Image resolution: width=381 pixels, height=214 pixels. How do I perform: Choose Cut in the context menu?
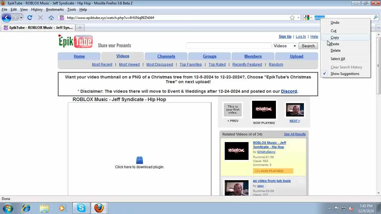pyautogui.click(x=345, y=31)
